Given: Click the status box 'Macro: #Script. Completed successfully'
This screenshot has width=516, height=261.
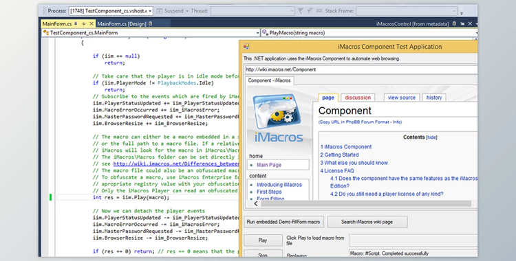Looking at the screenshot, I should 413,253.
